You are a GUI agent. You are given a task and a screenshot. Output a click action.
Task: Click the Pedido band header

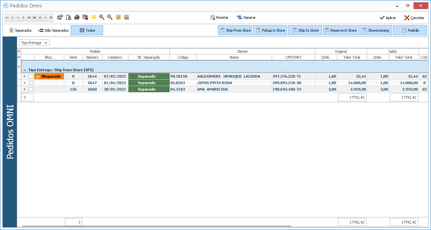95,51
